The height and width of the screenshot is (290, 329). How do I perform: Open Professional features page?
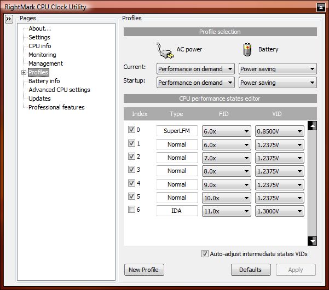pos(56,107)
